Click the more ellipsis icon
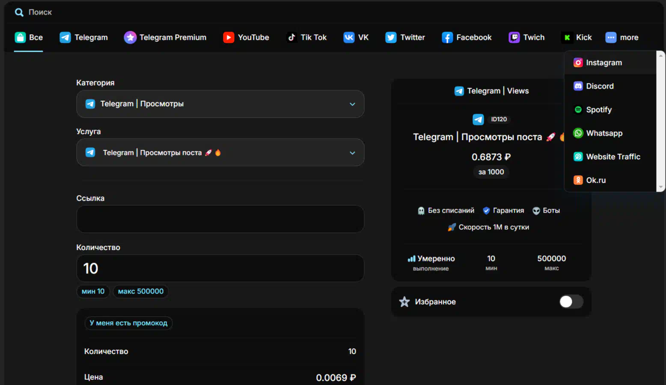Screen dimensions: 666x385 tap(611, 38)
